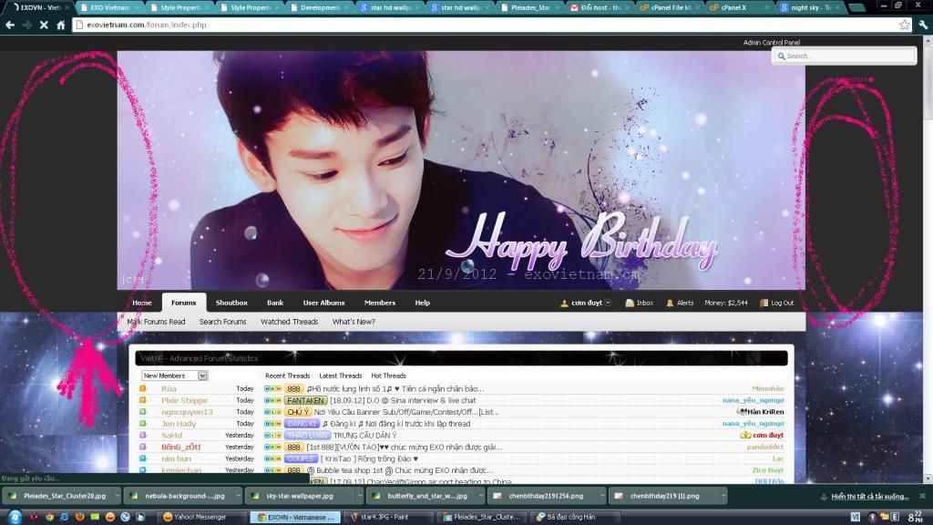Open options arrow for chenbthday2191256.png download
933x525 pixels.
click(602, 496)
